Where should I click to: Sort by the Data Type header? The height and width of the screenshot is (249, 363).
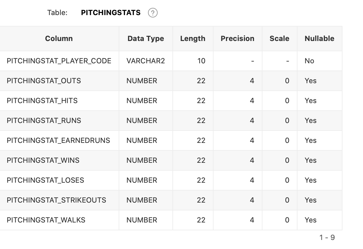point(146,39)
